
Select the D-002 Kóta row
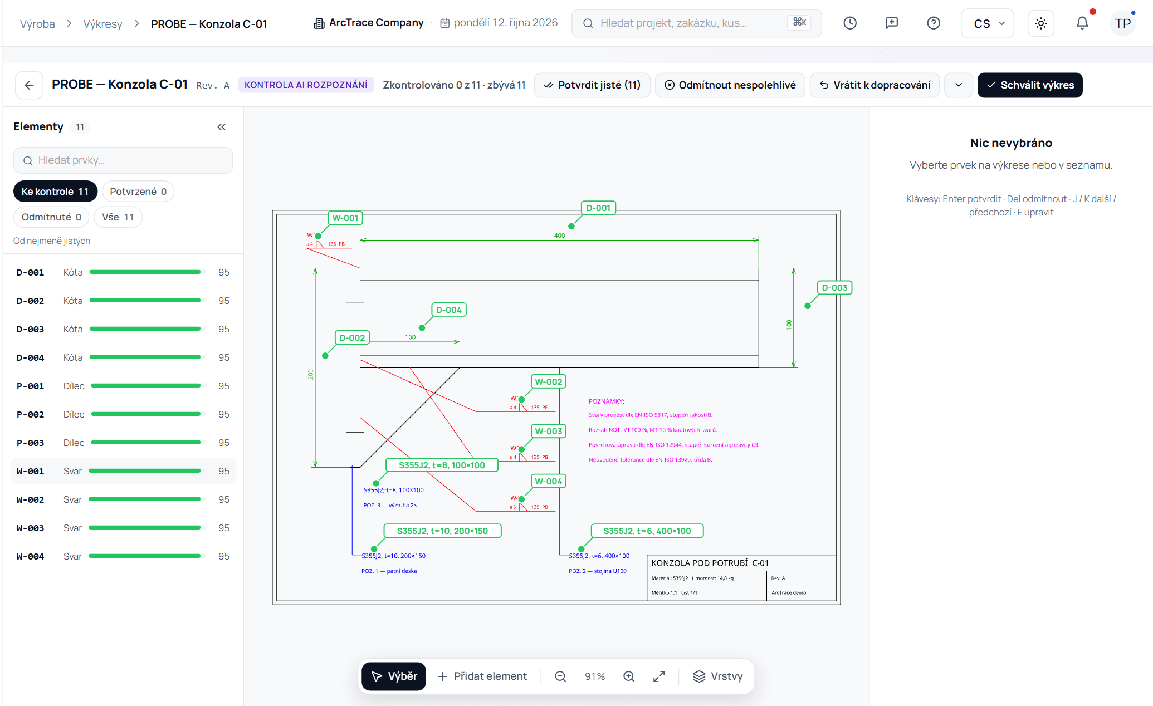123,301
